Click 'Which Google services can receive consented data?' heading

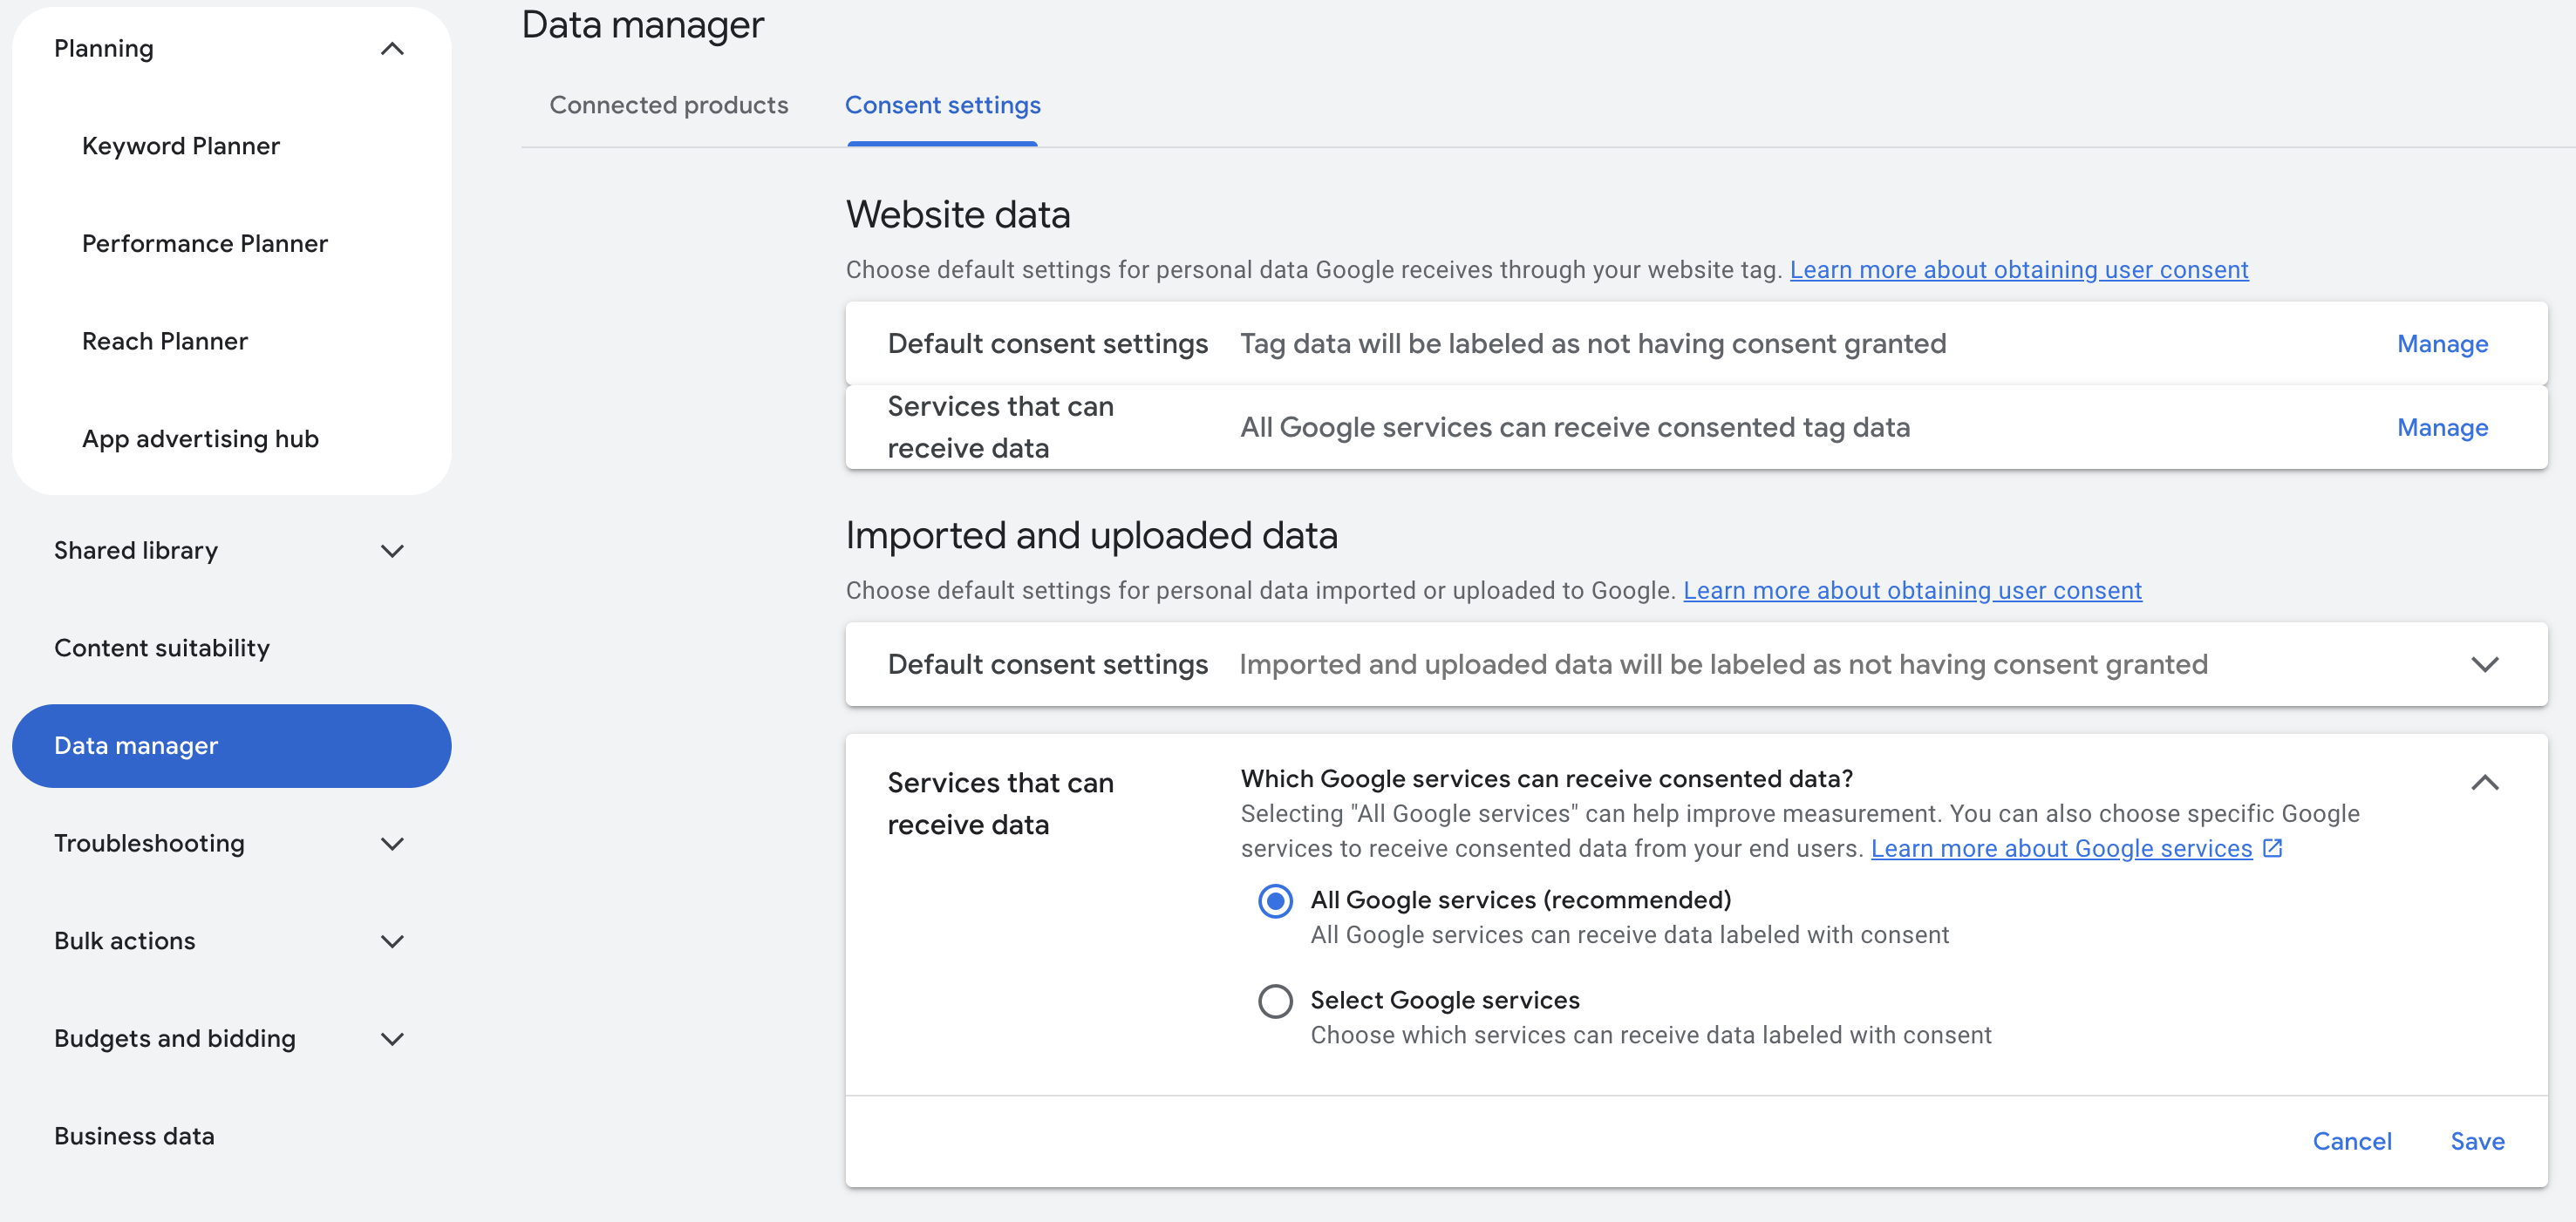[x=1547, y=778]
